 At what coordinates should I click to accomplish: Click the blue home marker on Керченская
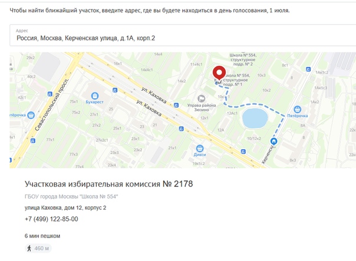[274, 141]
